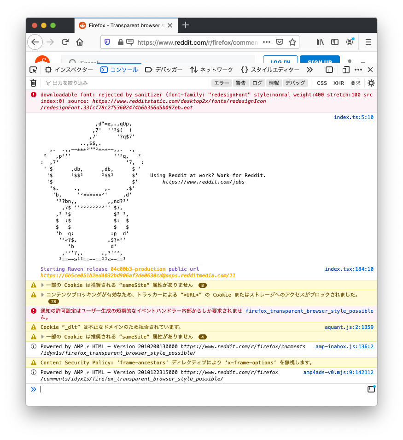The height and width of the screenshot is (440, 403).
Task: Toggle responsive design mode icon
Action: [x=345, y=70]
